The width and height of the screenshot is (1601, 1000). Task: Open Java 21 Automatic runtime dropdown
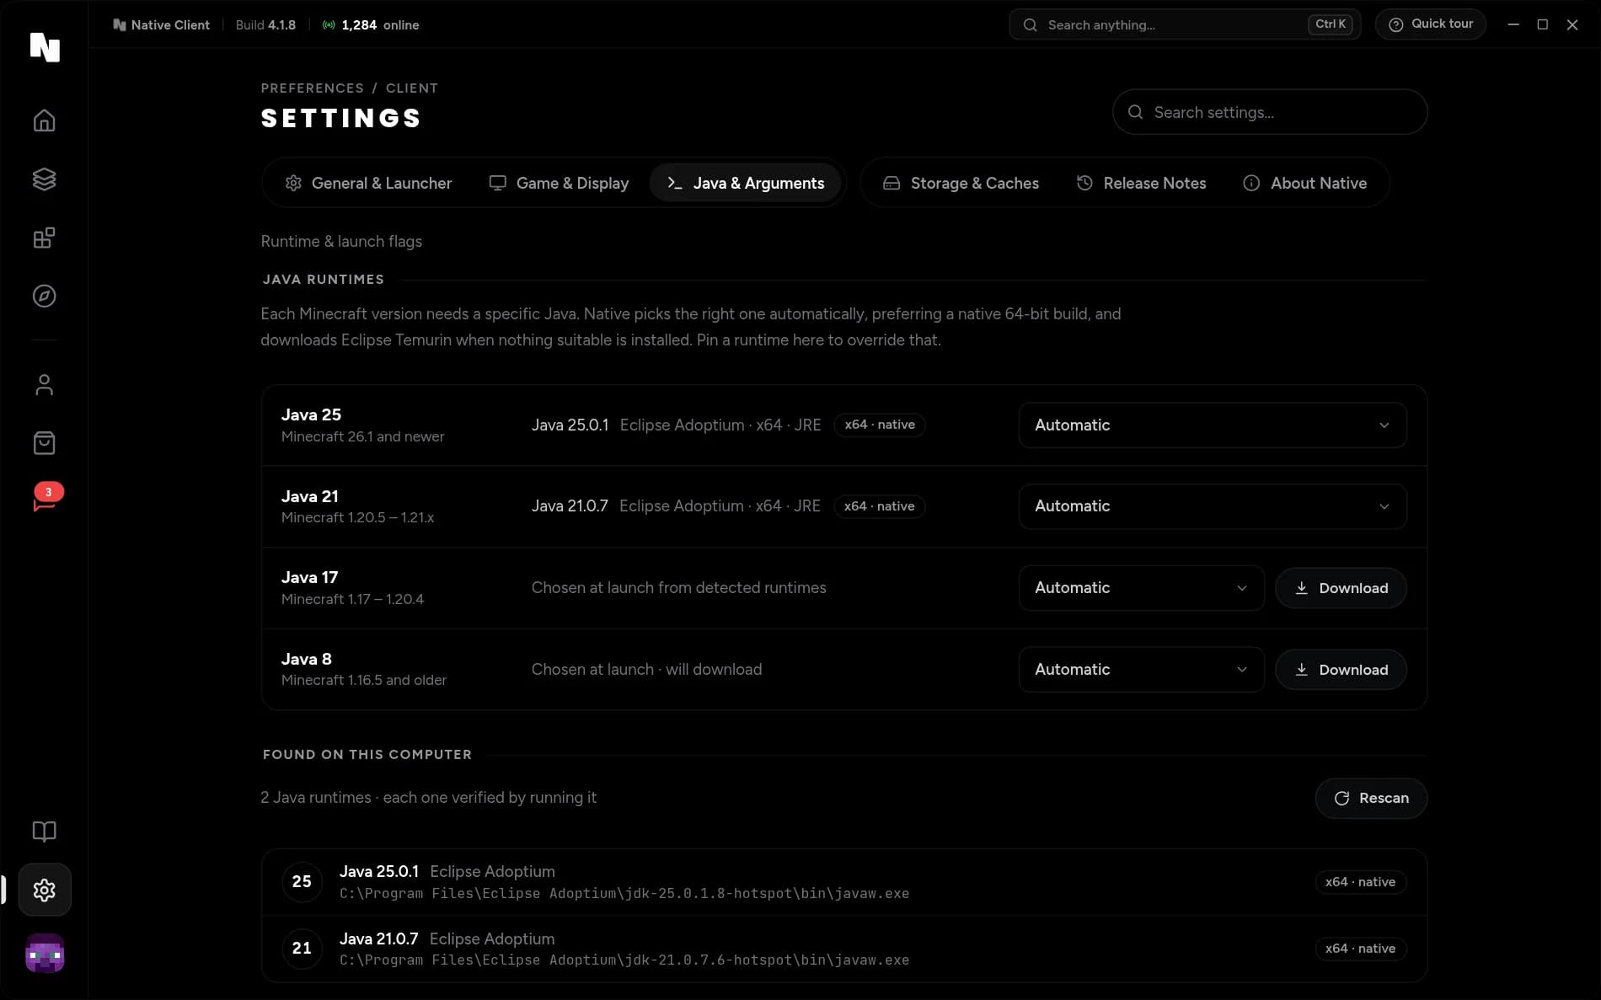tap(1212, 506)
